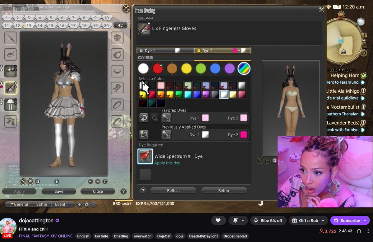This screenshot has height=242, width=373.
Task: Switch to the Dye 2 tab
Action: tap(222, 51)
